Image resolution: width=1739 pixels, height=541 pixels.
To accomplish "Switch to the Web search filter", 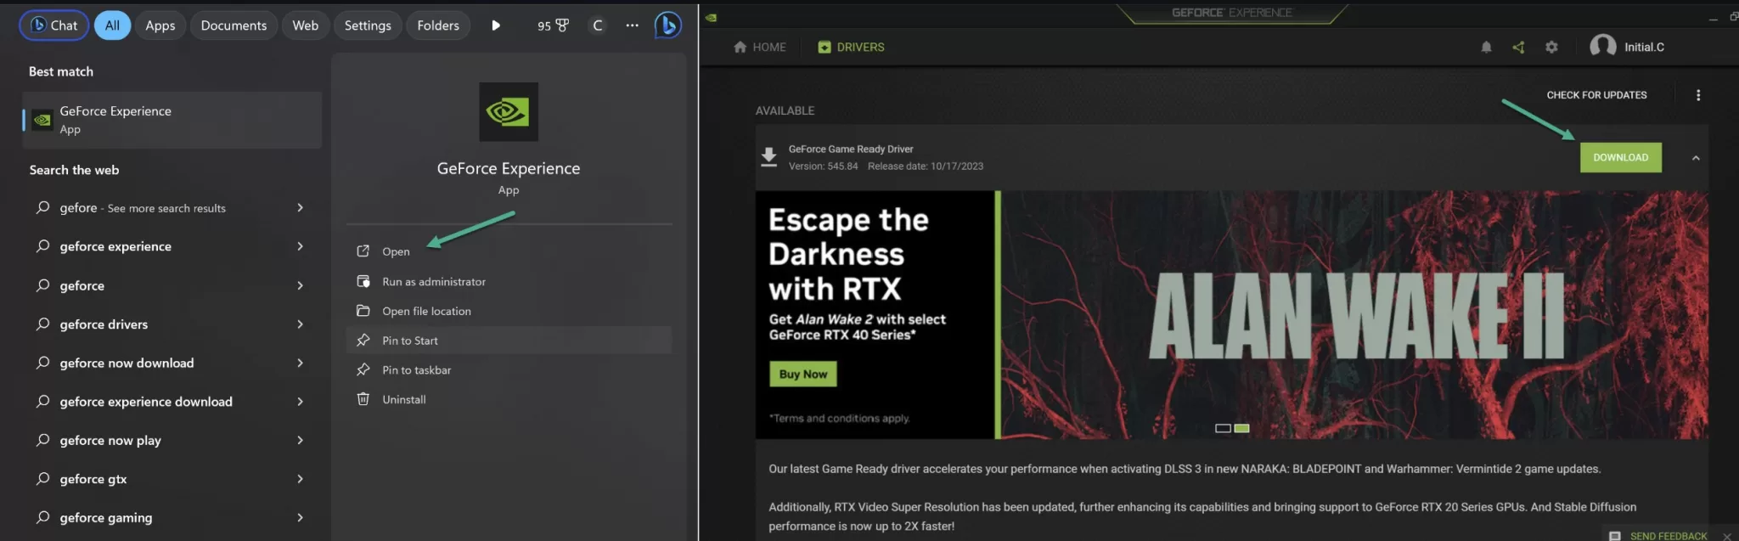I will 306,25.
